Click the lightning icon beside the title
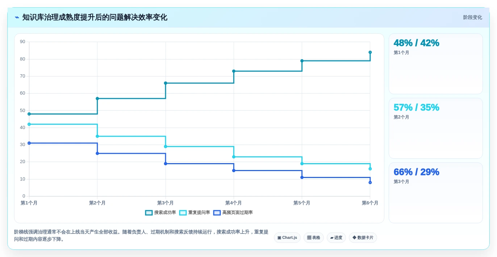Image resolution: width=497 pixels, height=257 pixels. pos(17,17)
